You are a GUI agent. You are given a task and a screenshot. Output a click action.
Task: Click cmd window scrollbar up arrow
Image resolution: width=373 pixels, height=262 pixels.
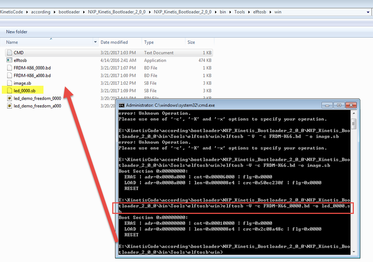[354, 113]
